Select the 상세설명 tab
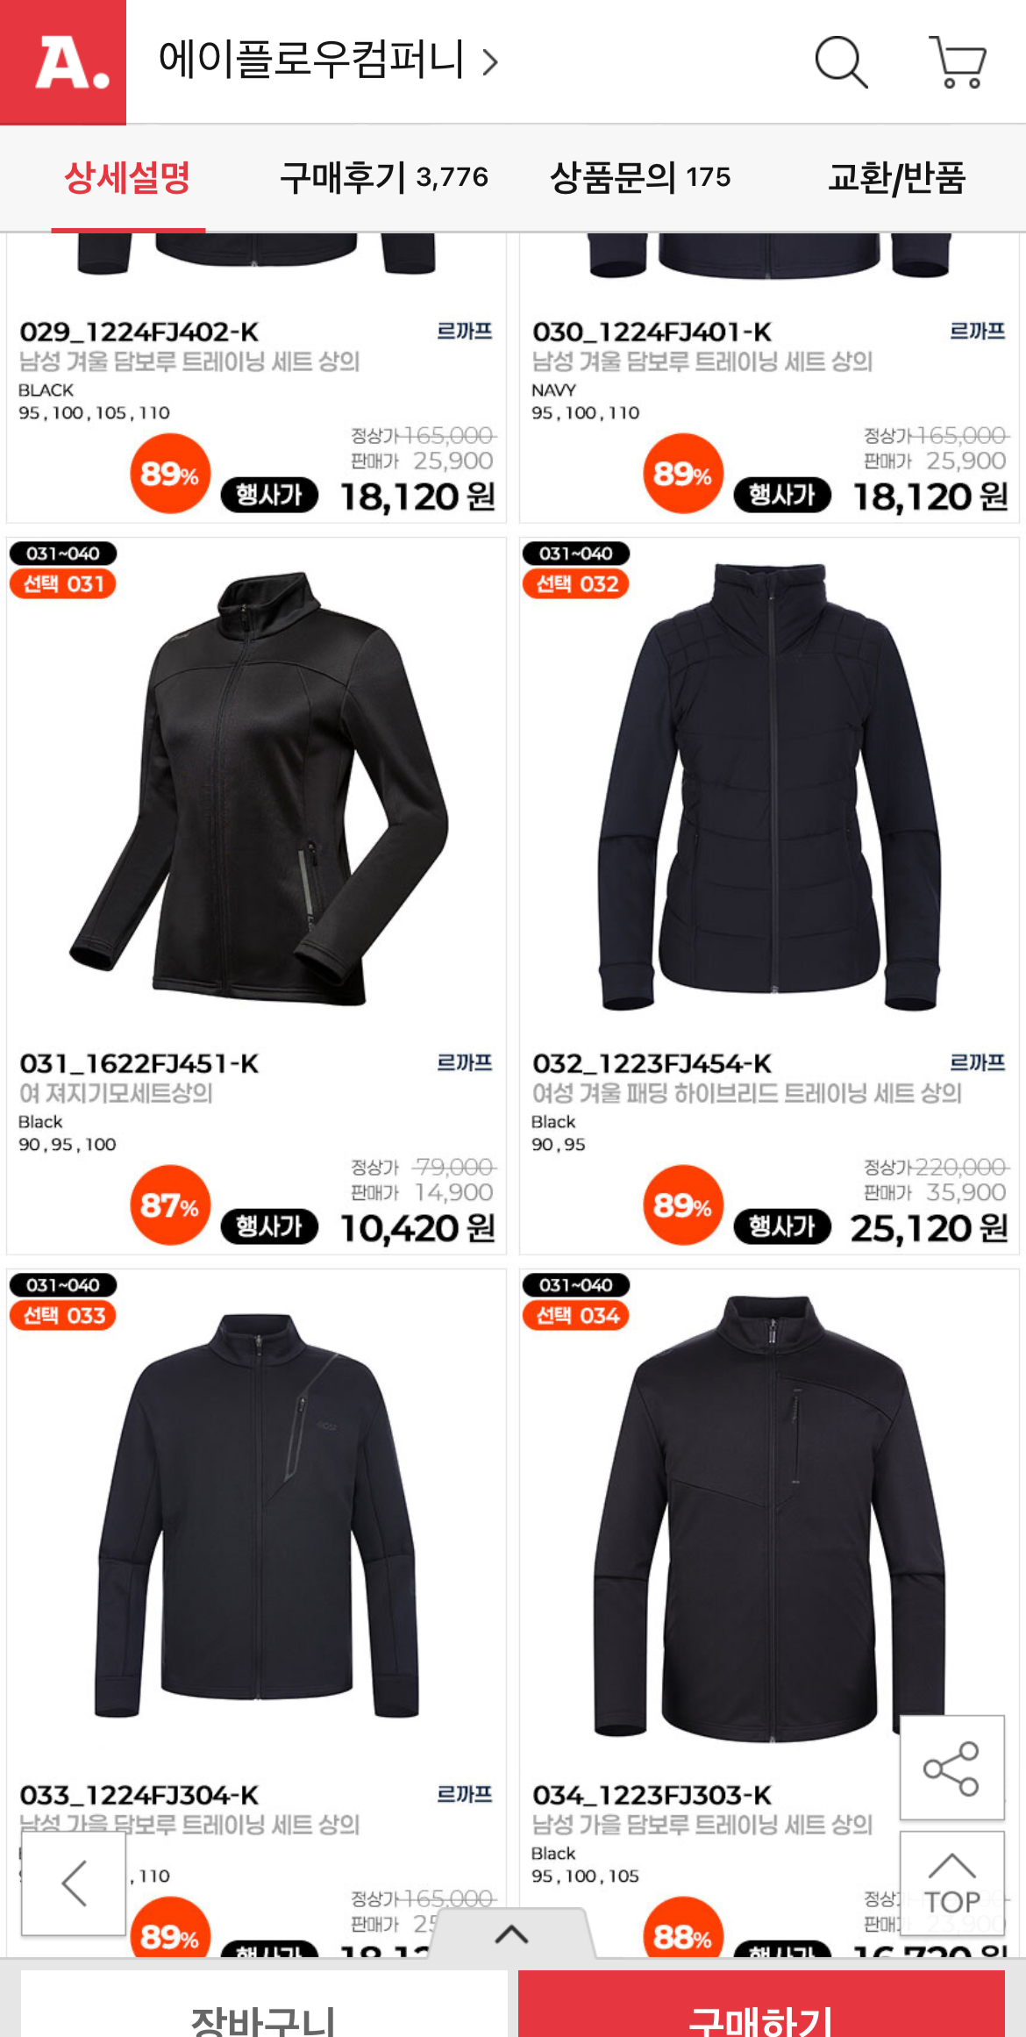1026x2037 pixels. click(x=128, y=178)
